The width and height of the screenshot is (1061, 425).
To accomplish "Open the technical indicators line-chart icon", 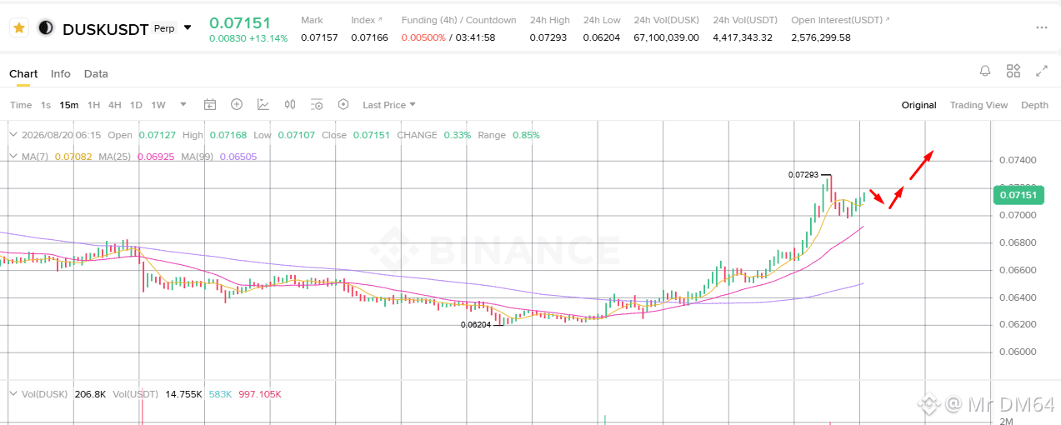I will pyautogui.click(x=263, y=105).
